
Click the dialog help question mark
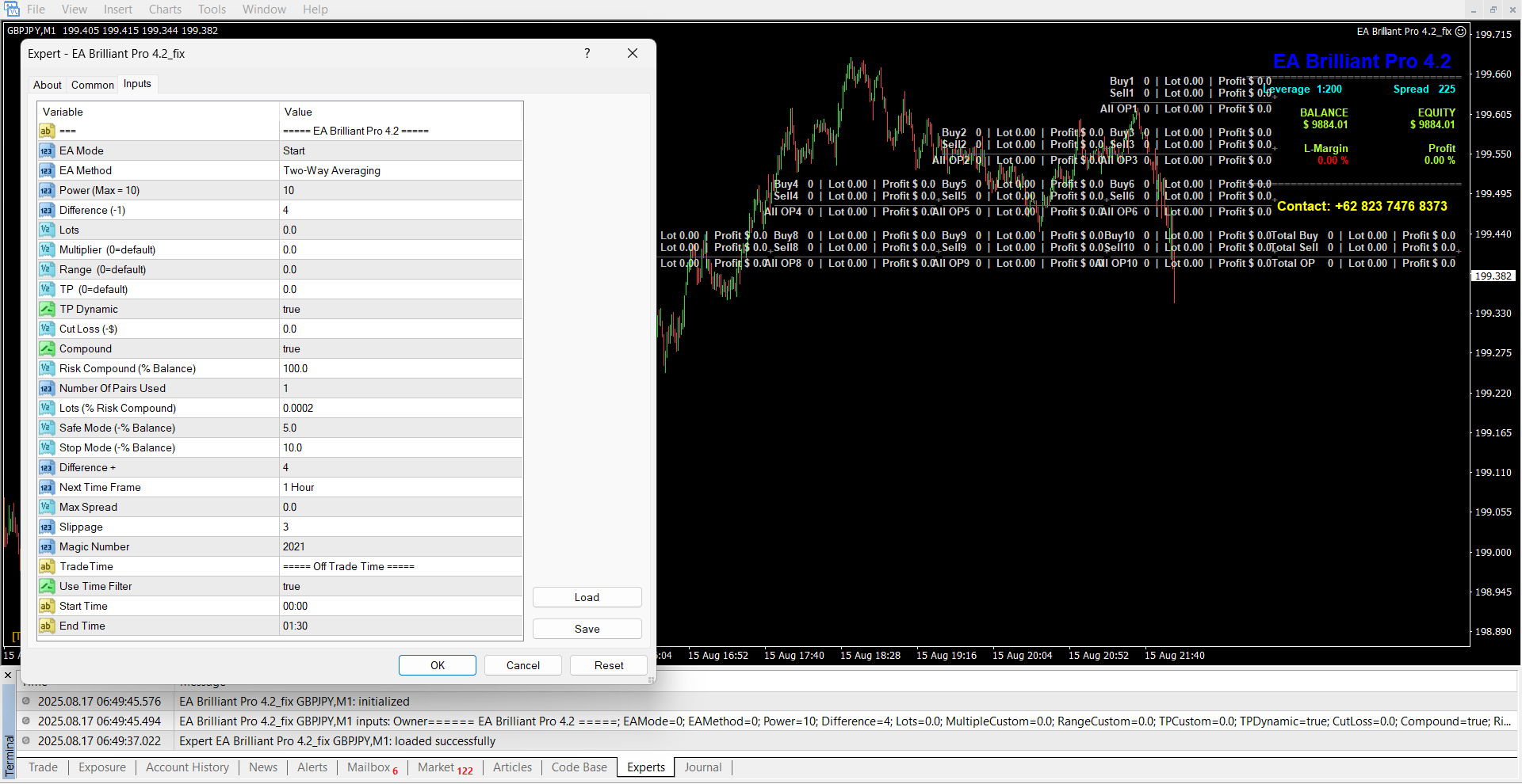(587, 53)
